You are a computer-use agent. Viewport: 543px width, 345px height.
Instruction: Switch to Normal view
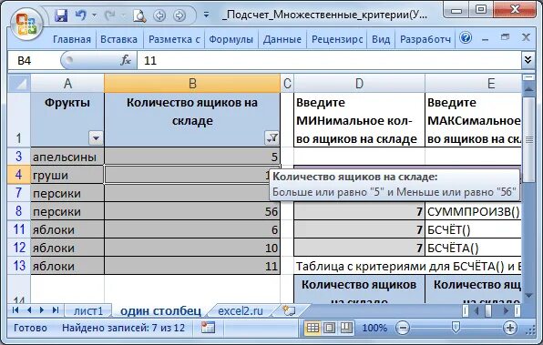point(312,328)
